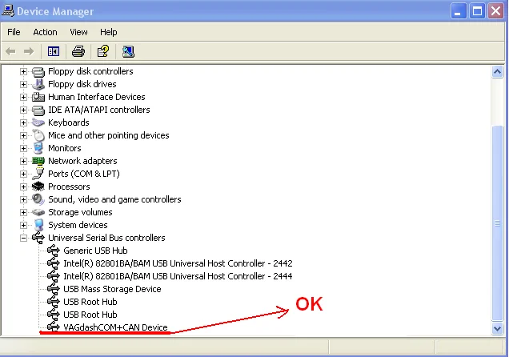This screenshot has height=357, width=509.
Task: Expand the Processors node
Action: tap(23, 187)
